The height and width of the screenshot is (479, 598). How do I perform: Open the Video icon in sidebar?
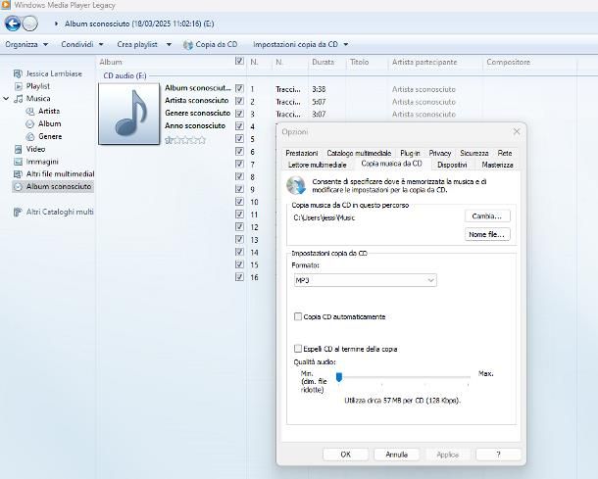pyautogui.click(x=18, y=149)
